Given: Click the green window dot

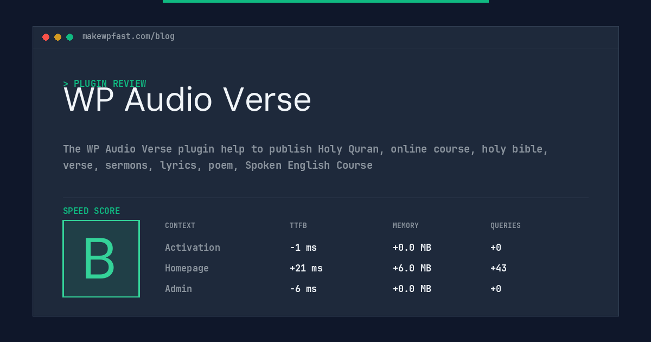Looking at the screenshot, I should (x=69, y=37).
